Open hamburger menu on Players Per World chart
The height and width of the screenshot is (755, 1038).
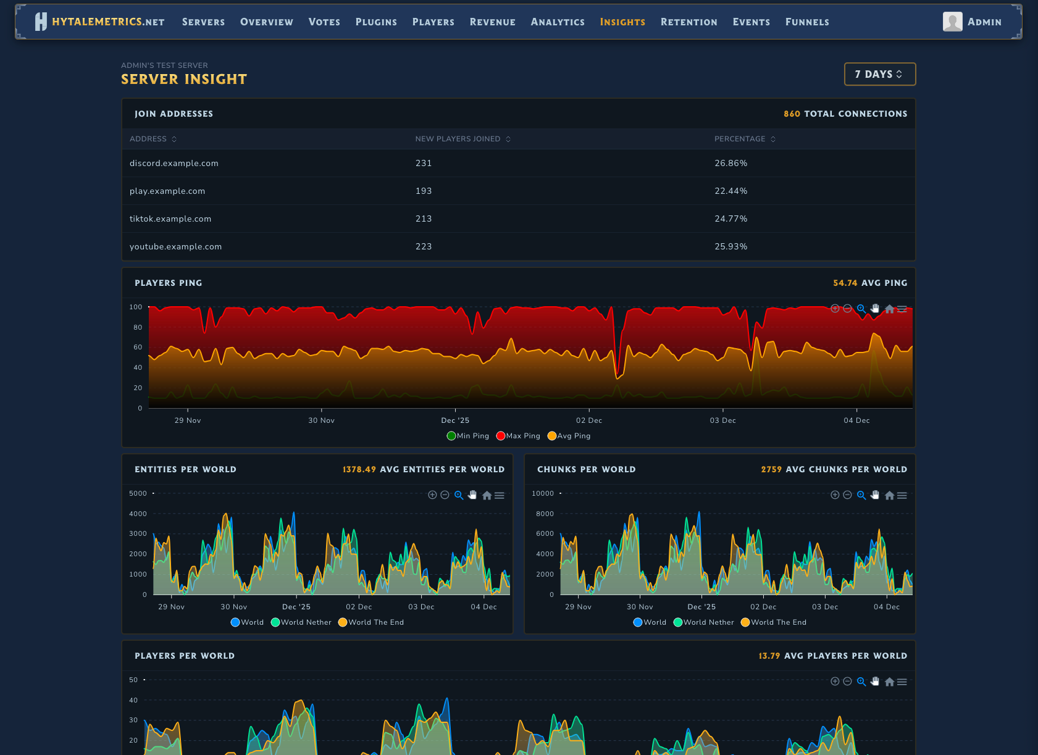tap(902, 682)
